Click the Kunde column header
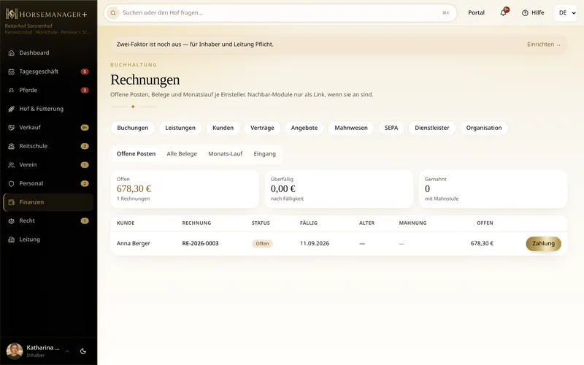The width and height of the screenshot is (584, 365). pyautogui.click(x=126, y=223)
